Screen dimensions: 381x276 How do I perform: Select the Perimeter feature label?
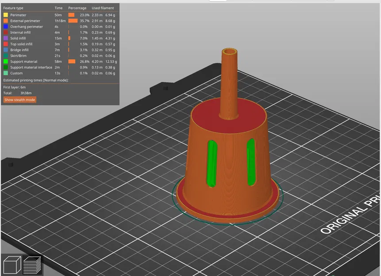[x=18, y=15]
